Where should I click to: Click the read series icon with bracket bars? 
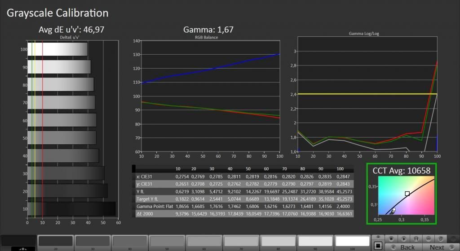416,238
